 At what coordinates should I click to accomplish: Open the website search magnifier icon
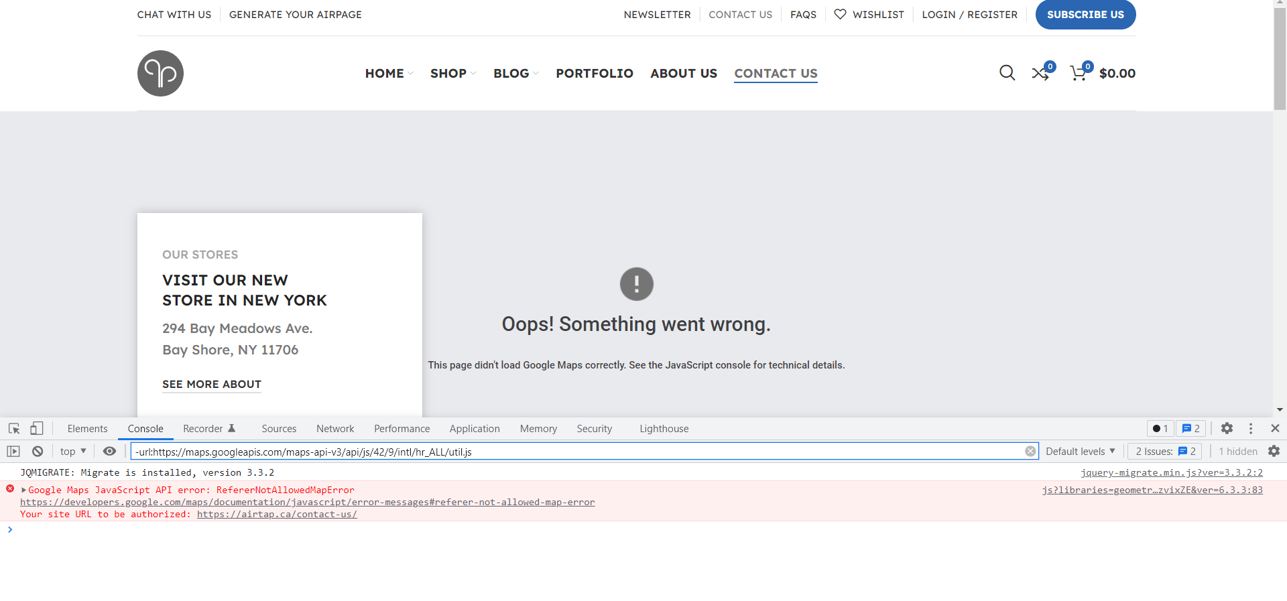(x=1007, y=72)
